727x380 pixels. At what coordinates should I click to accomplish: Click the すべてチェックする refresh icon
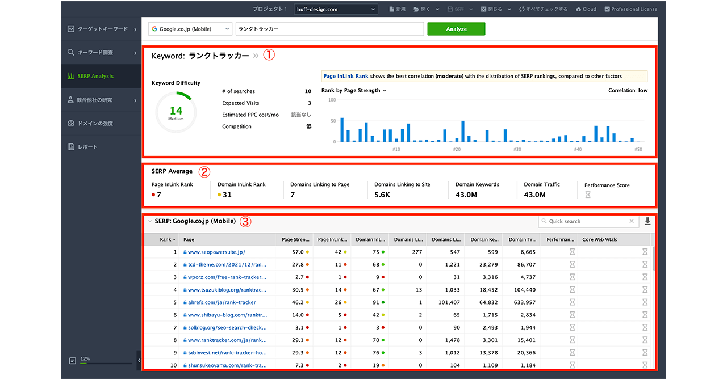click(x=521, y=9)
